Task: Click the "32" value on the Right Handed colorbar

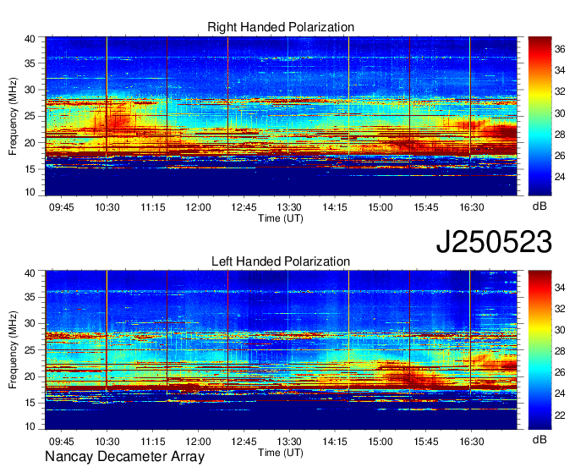Action: [560, 91]
